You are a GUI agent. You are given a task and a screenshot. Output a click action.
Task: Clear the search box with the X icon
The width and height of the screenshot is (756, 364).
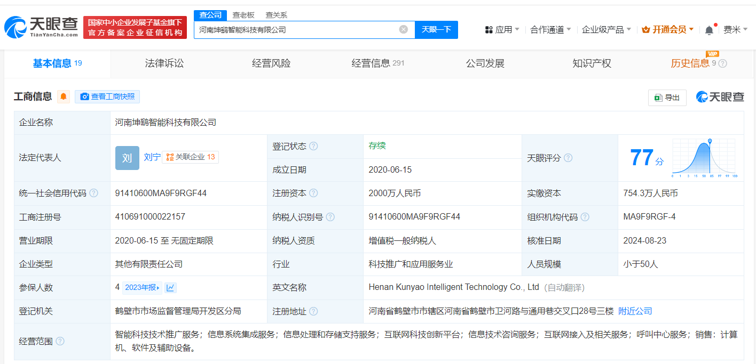click(x=404, y=29)
